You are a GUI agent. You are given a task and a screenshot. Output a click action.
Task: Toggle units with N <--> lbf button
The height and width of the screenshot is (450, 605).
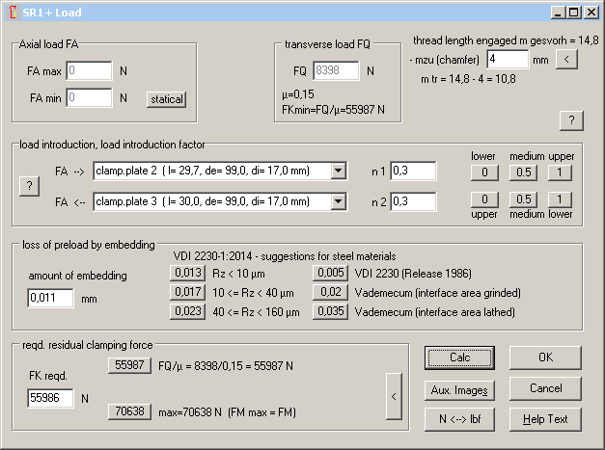460,419
